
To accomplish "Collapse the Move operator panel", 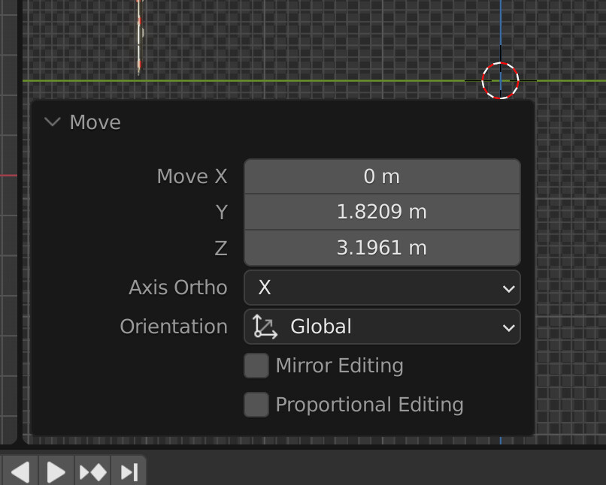I will 51,122.
